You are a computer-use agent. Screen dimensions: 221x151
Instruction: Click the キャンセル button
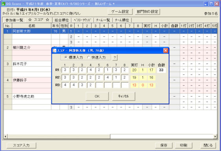124,96
